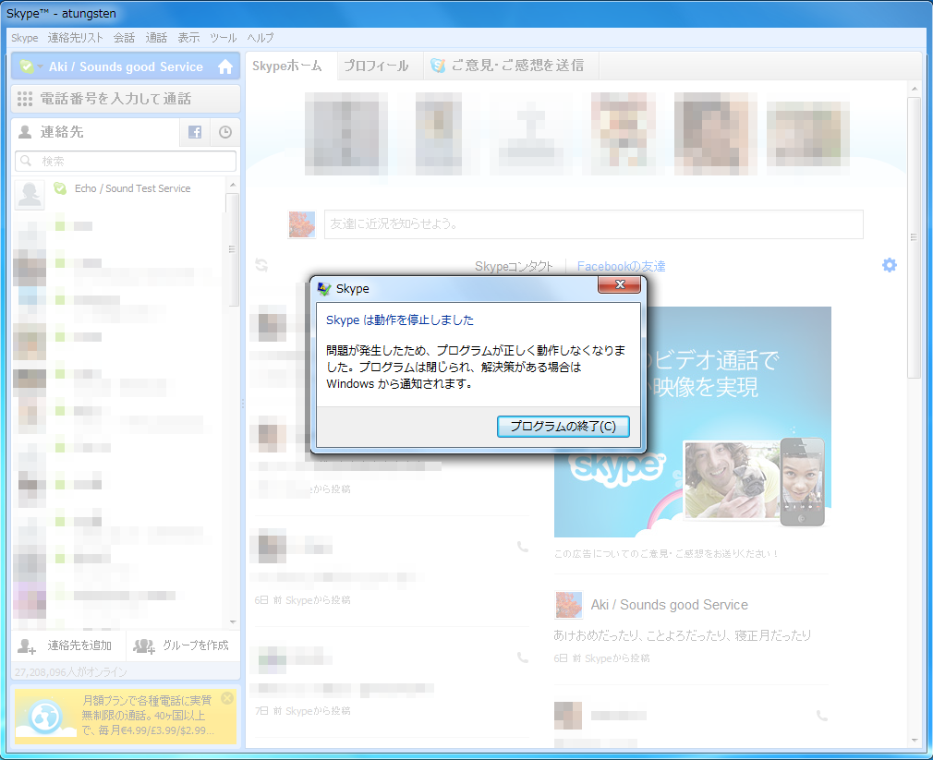Click the call icon on the 7日前 feed post
933x760 pixels.
tap(523, 657)
